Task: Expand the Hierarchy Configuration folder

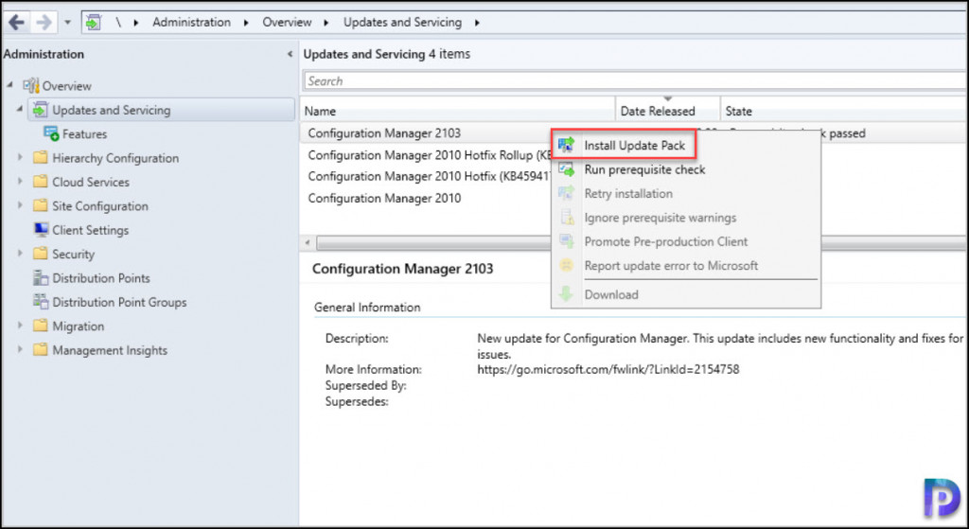Action: pos(21,158)
